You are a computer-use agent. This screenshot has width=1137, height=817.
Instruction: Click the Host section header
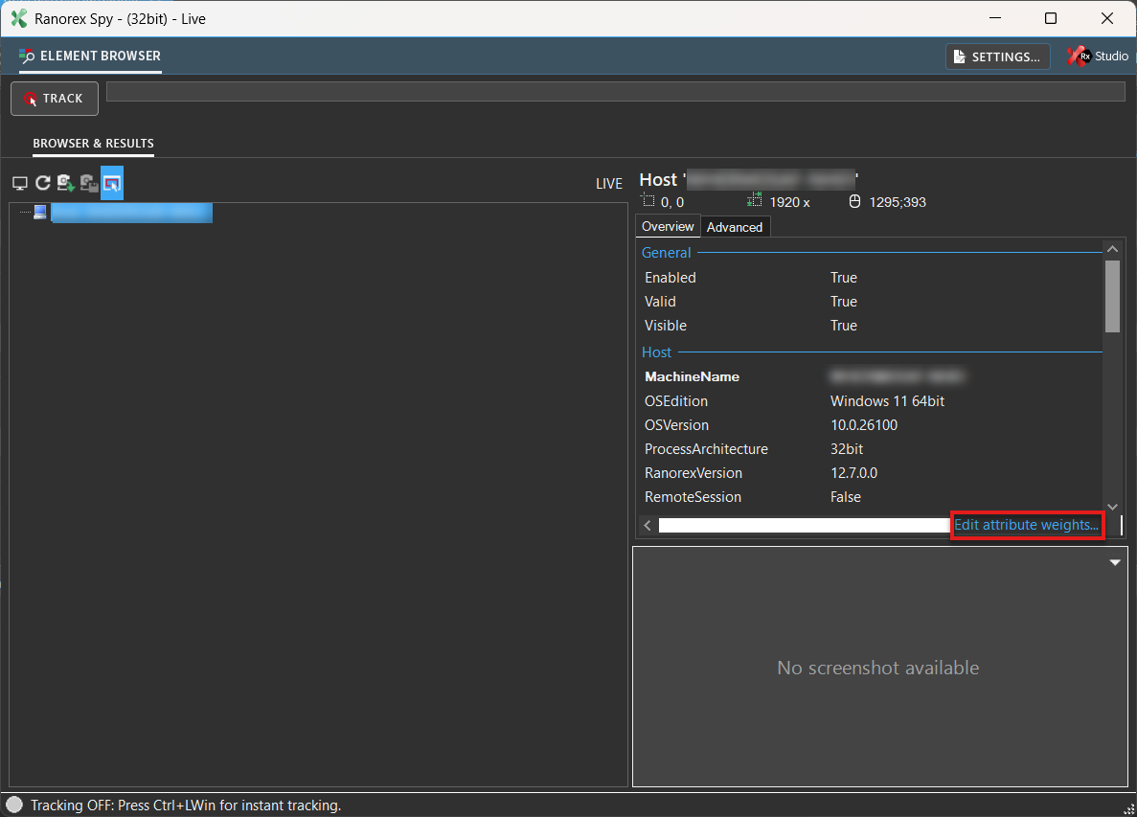point(656,352)
